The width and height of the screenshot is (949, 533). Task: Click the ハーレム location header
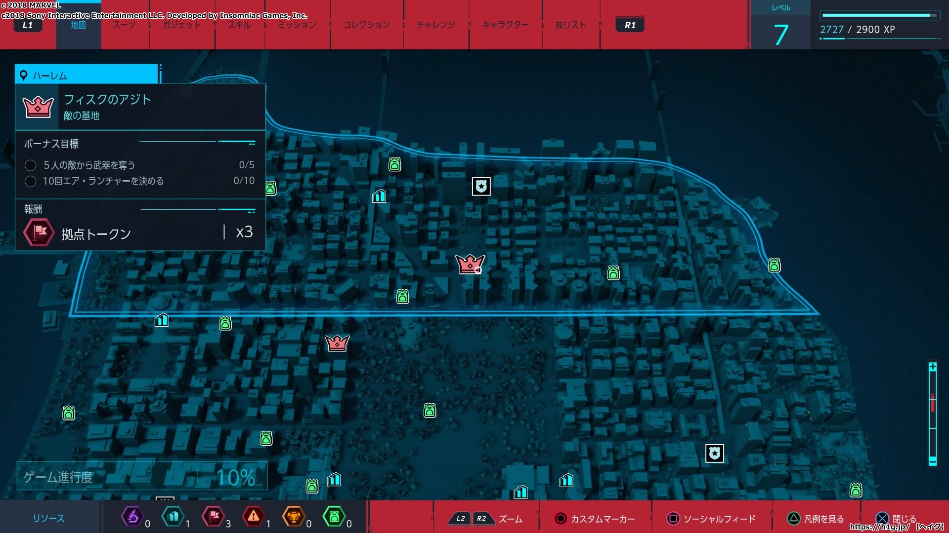pyautogui.click(x=86, y=75)
